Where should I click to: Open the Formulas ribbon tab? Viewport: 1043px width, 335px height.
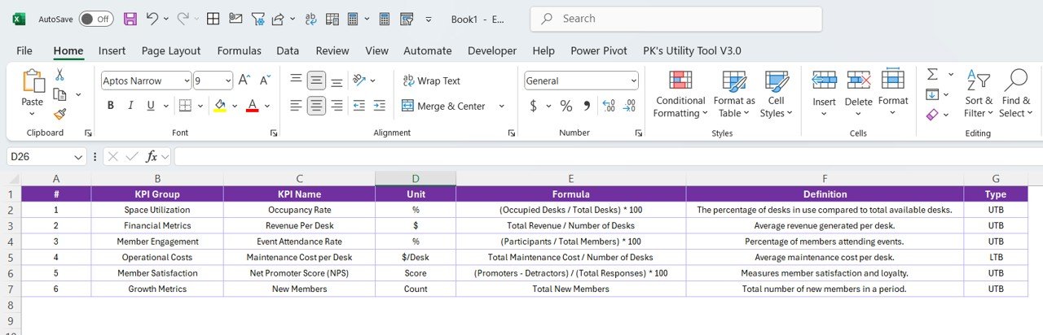point(239,50)
